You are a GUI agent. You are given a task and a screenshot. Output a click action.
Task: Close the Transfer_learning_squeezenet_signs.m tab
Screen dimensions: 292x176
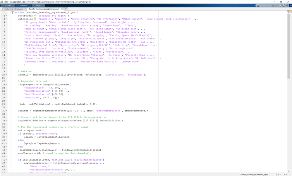[62, 9]
